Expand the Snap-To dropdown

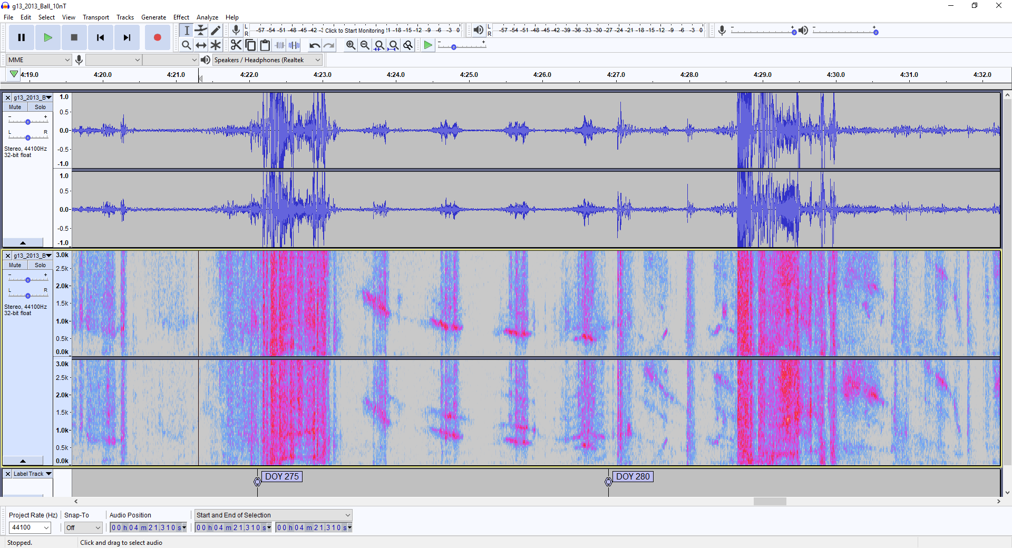coord(83,527)
